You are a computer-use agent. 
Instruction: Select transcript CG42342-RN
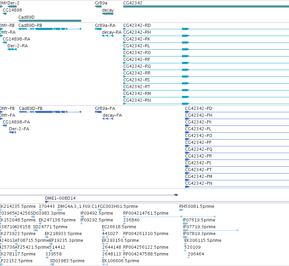(137, 101)
